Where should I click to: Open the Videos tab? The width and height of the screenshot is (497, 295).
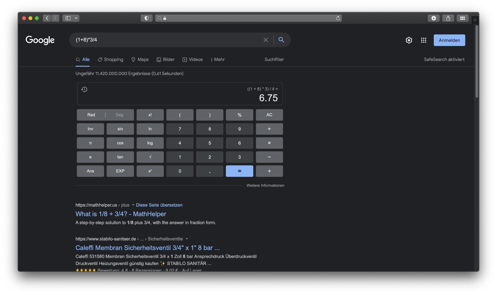192,59
